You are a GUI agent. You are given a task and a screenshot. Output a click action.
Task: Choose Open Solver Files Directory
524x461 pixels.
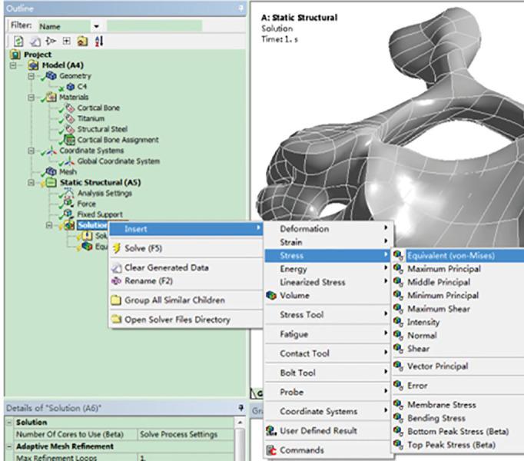pos(186,320)
